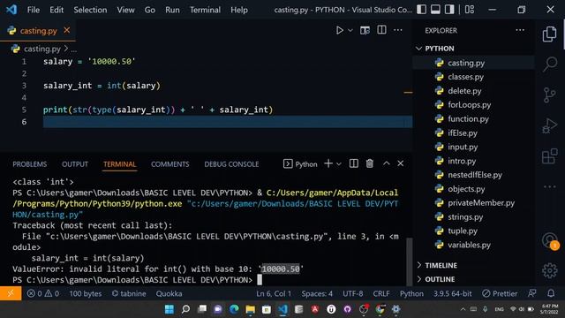Image resolution: width=565 pixels, height=318 pixels.
Task: Select the casting.py editor tab
Action: point(38,31)
